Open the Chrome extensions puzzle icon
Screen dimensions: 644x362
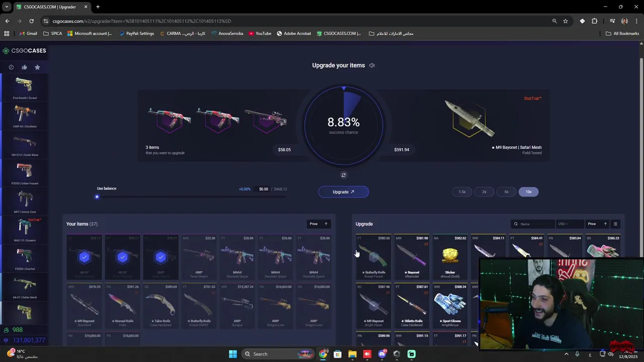pos(595,21)
